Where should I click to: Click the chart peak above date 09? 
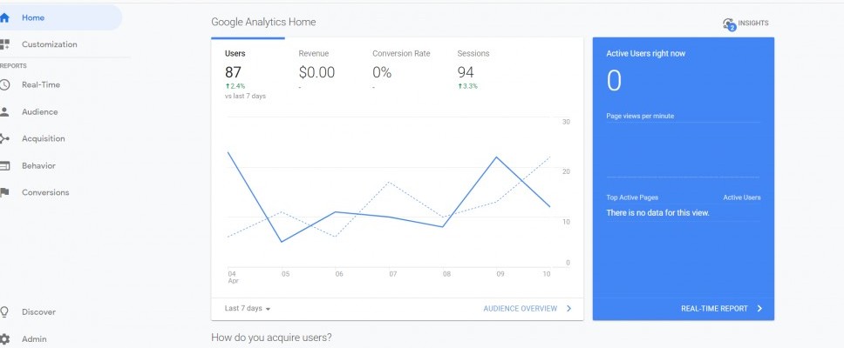[496, 157]
